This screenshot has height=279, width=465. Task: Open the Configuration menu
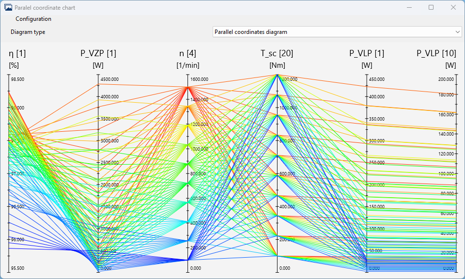pyautogui.click(x=32, y=19)
